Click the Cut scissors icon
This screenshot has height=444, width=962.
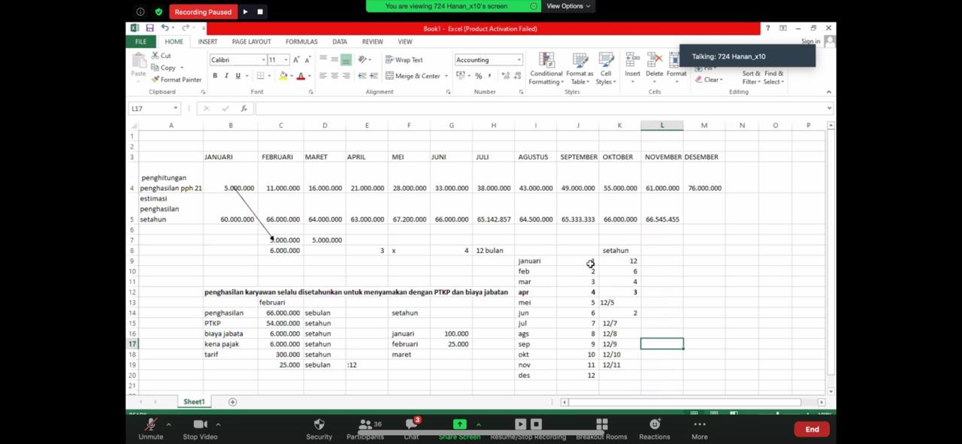coord(155,56)
